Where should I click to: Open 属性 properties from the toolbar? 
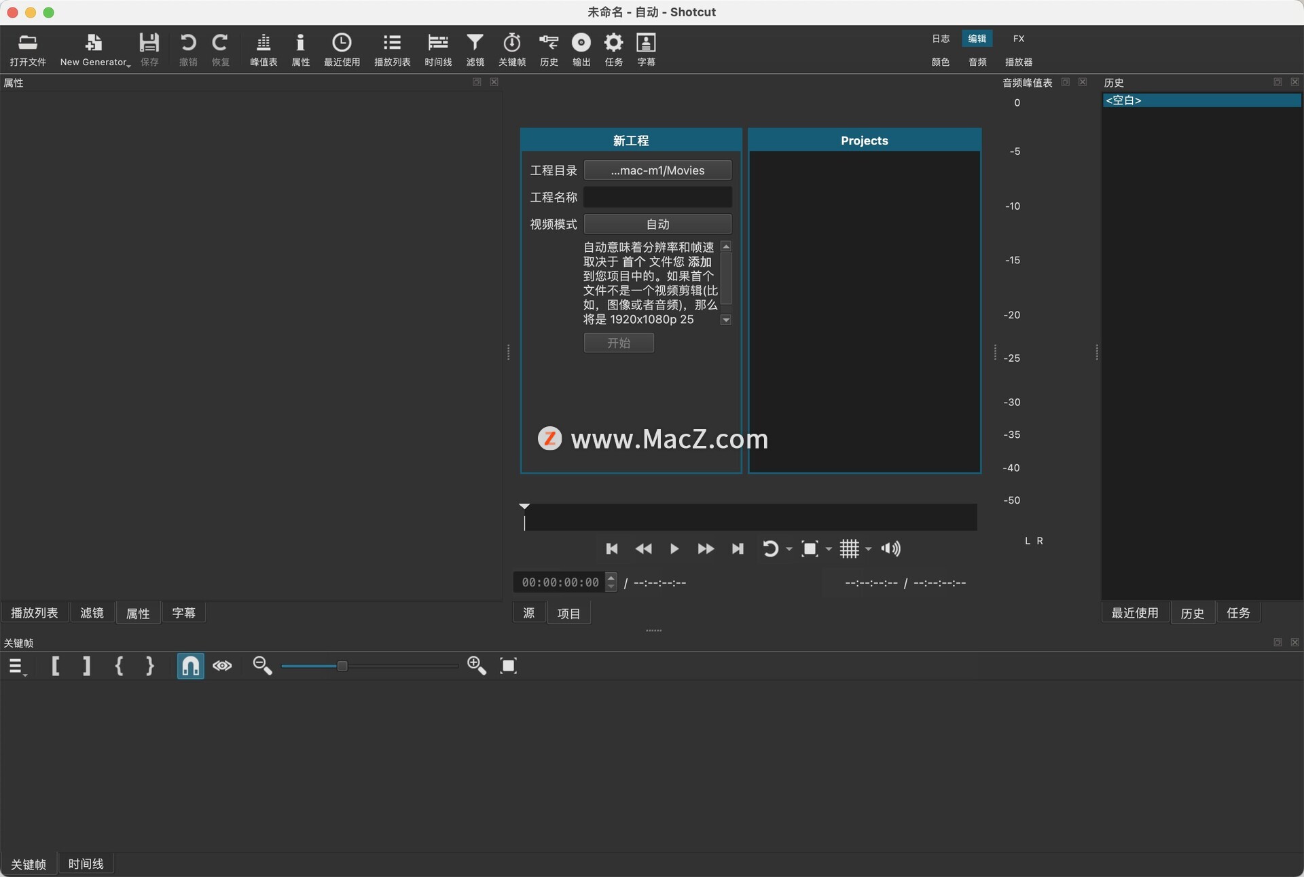[300, 50]
